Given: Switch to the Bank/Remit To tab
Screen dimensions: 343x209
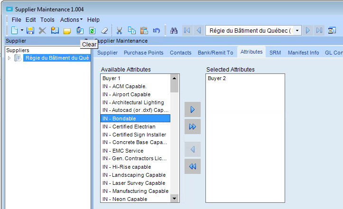Looking at the screenshot, I should 215,53.
